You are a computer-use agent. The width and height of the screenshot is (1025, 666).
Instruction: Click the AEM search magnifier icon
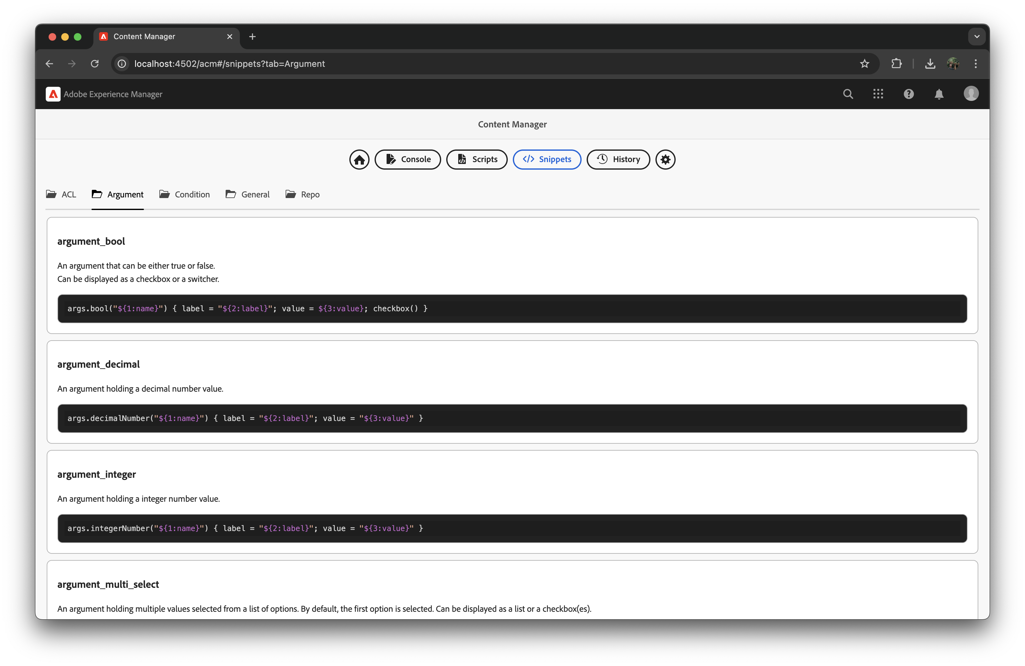coord(848,94)
